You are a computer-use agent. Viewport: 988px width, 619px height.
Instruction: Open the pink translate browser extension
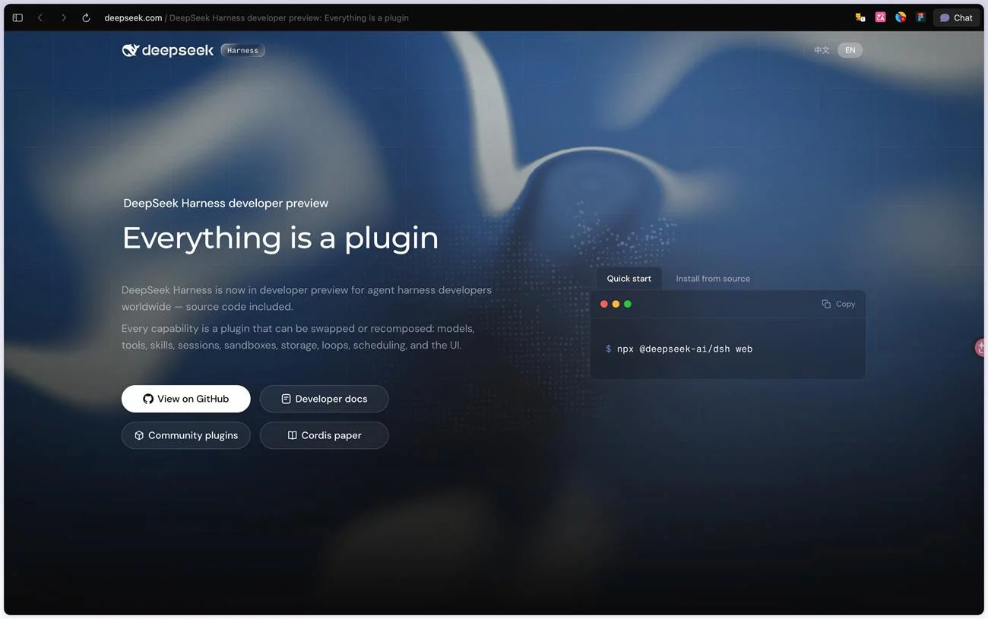click(x=880, y=17)
